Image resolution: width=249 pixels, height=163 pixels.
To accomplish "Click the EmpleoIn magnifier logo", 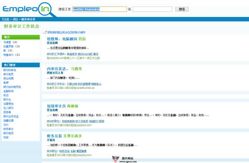I will point(29,9).
